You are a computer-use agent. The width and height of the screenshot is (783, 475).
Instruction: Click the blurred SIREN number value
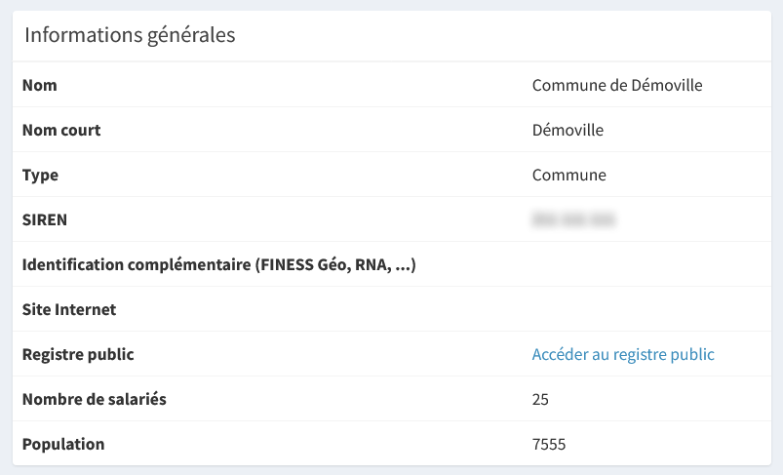pyautogui.click(x=573, y=220)
